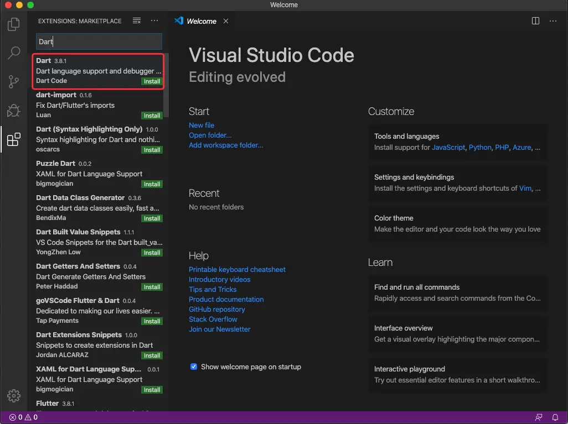Click the JavaScript language link
568x424 pixels.
[x=448, y=148]
